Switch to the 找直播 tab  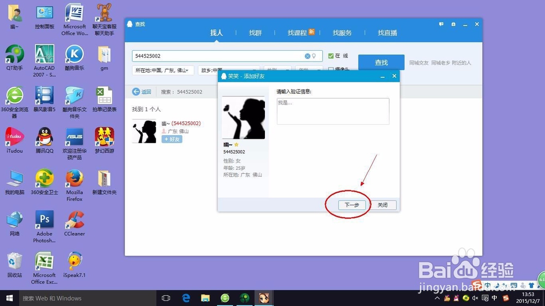[x=387, y=33]
